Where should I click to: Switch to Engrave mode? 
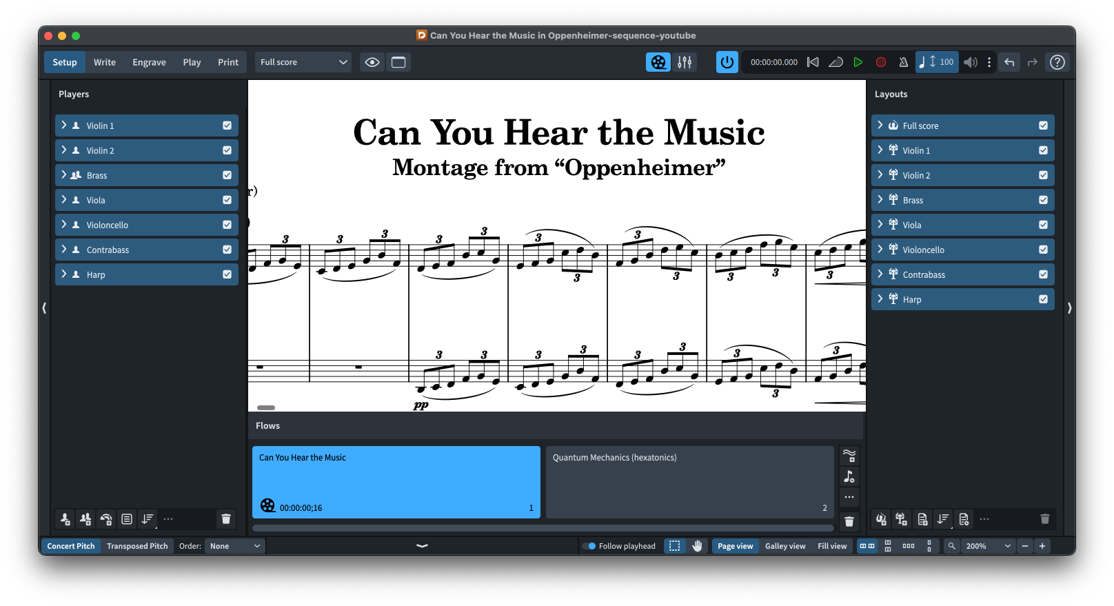pos(149,62)
